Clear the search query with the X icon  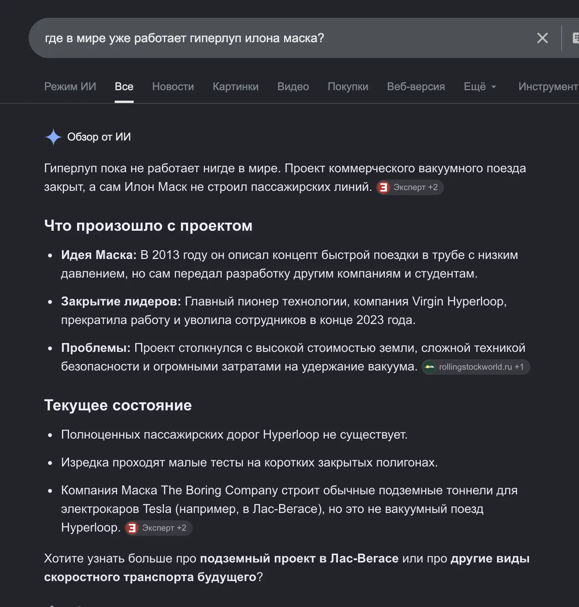tap(542, 38)
